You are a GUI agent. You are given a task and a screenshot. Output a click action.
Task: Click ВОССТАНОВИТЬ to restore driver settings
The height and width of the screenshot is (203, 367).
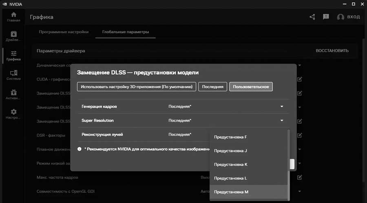332,51
